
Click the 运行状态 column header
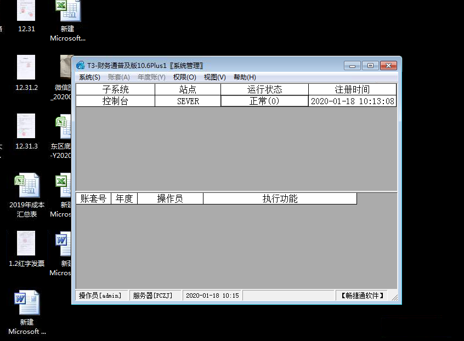coord(264,89)
